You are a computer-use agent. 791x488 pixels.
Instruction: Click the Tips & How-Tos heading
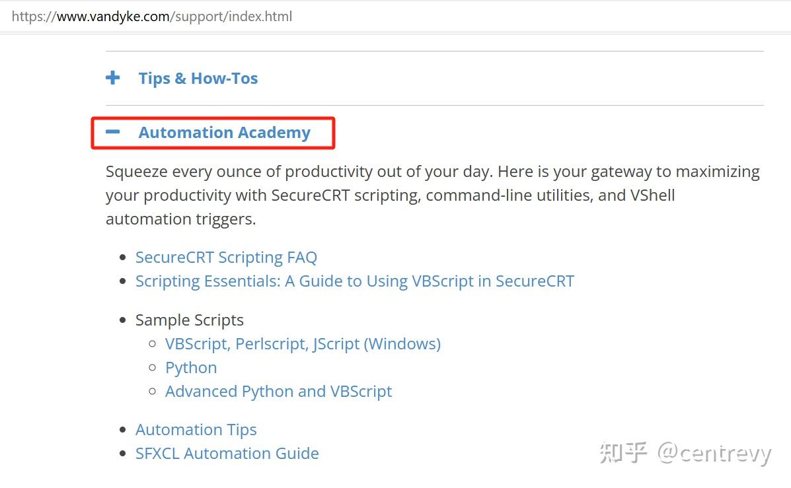[x=198, y=79]
